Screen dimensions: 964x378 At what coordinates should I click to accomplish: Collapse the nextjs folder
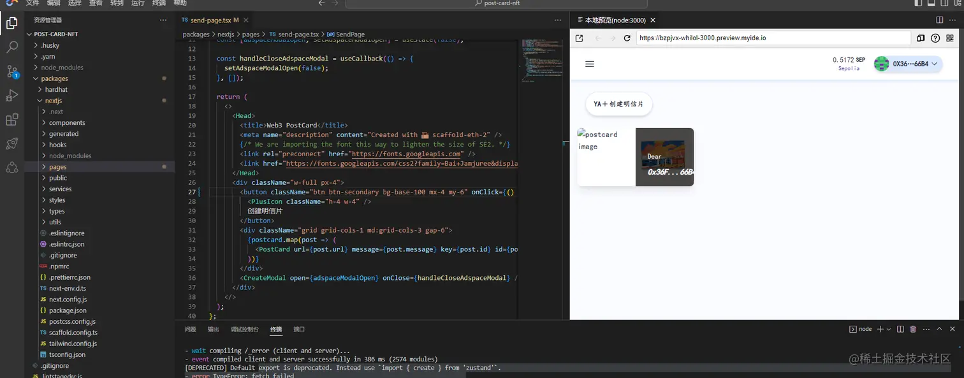[x=54, y=101]
